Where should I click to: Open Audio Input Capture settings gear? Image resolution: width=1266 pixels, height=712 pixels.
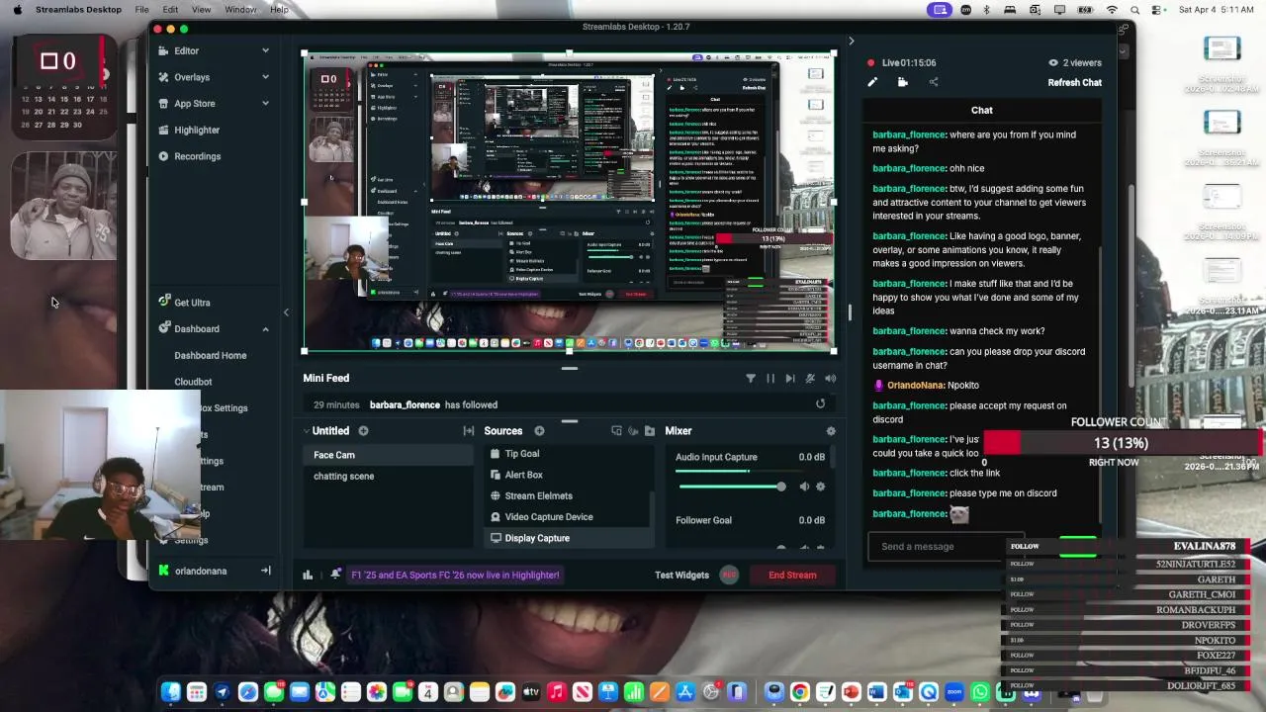point(820,487)
